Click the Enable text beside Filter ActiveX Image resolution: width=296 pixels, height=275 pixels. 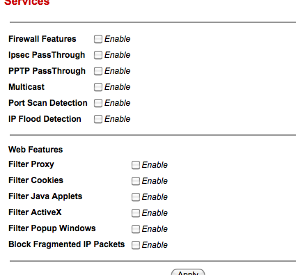(x=155, y=213)
